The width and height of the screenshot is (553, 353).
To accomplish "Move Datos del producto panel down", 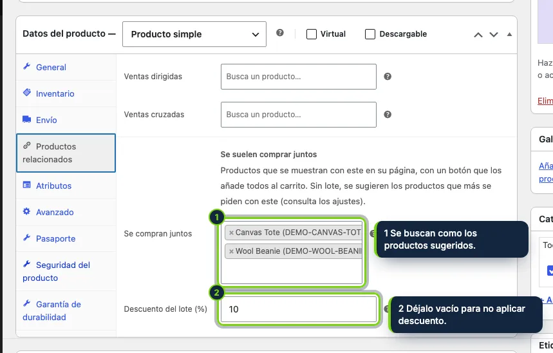I will tap(494, 35).
